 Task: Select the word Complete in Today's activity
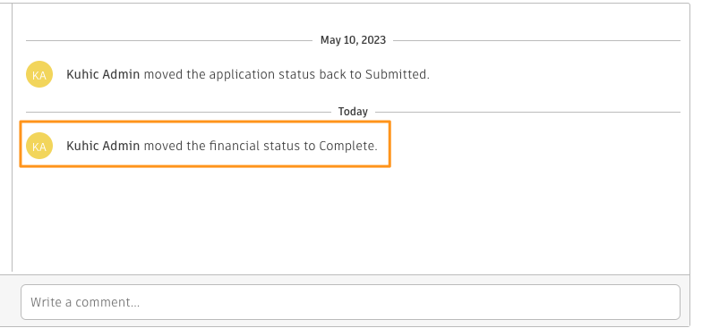click(x=347, y=146)
